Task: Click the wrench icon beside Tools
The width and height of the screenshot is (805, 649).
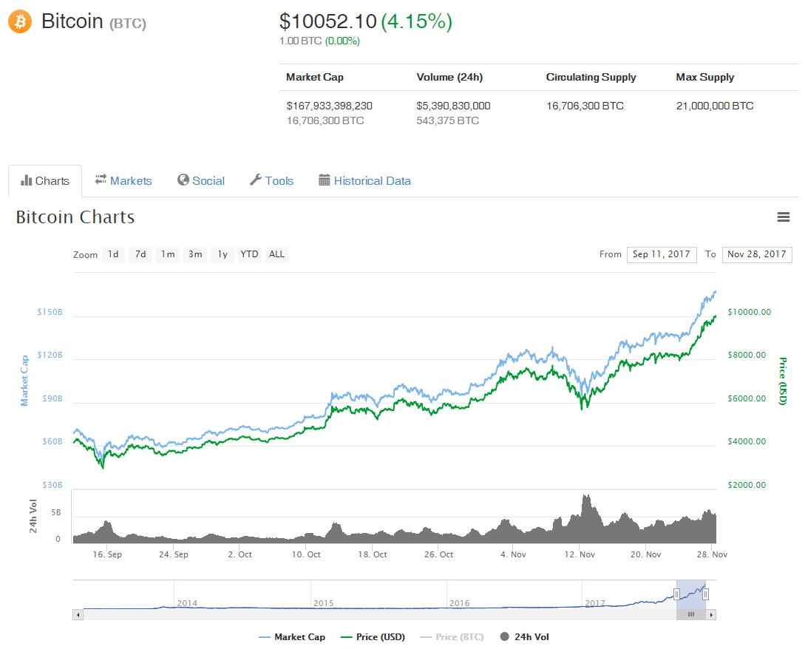Action: (x=256, y=180)
